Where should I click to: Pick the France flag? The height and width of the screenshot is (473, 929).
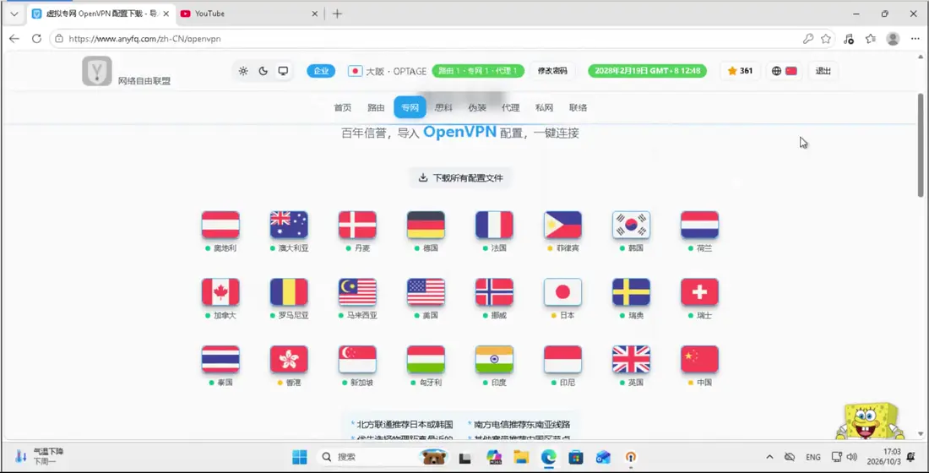coord(494,225)
